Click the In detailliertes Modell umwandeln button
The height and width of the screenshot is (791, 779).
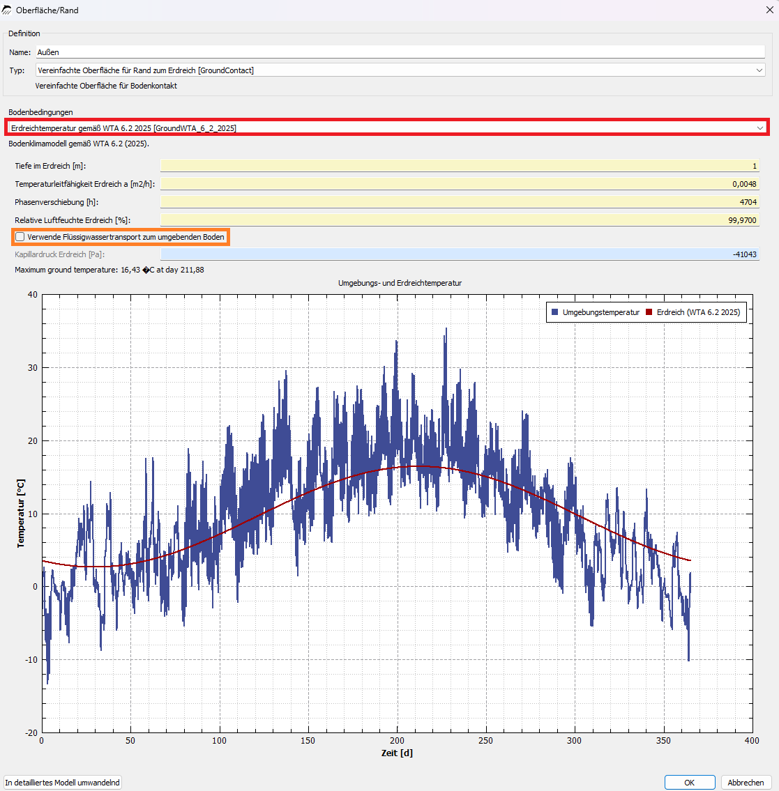63,783
